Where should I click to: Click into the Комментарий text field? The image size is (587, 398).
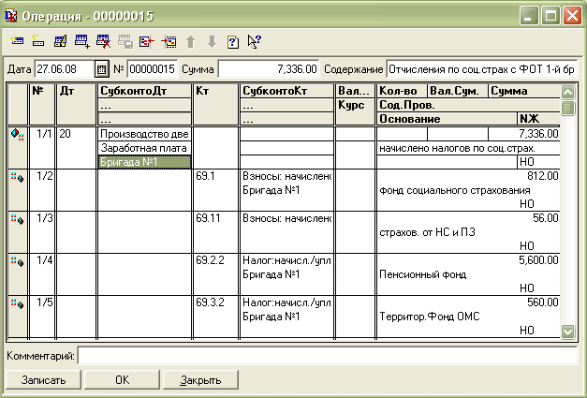pos(328,356)
